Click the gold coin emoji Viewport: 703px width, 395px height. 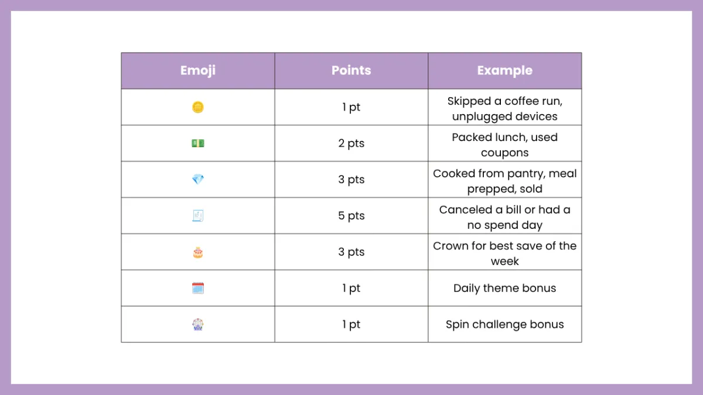point(198,107)
